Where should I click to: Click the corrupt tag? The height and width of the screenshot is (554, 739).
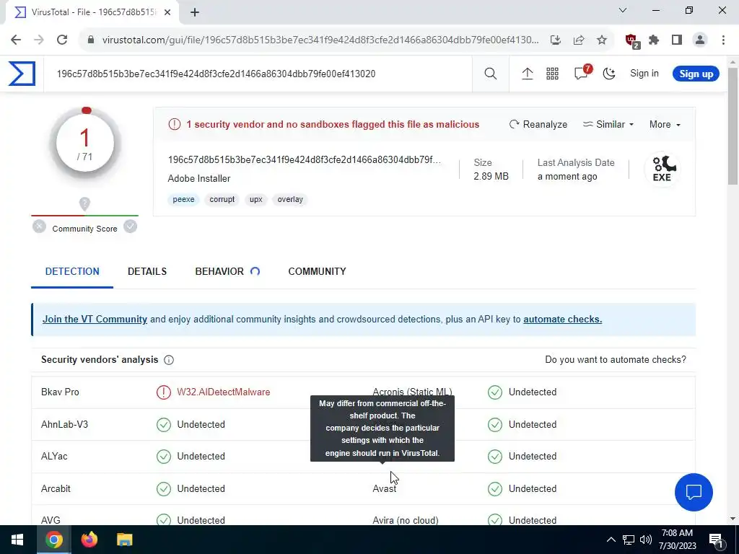(222, 199)
